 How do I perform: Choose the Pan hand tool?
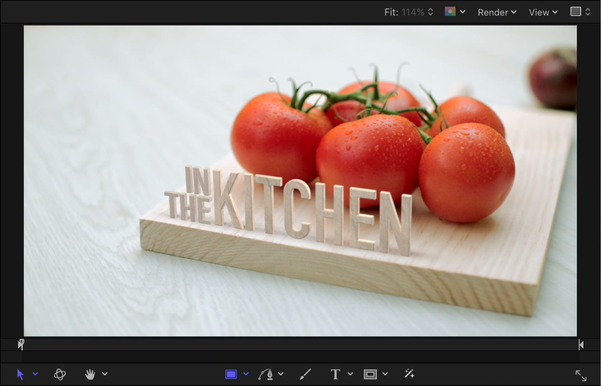tap(90, 374)
